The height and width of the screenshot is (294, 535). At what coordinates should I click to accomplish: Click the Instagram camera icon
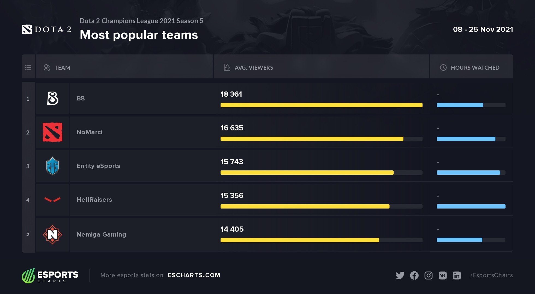(x=428, y=275)
